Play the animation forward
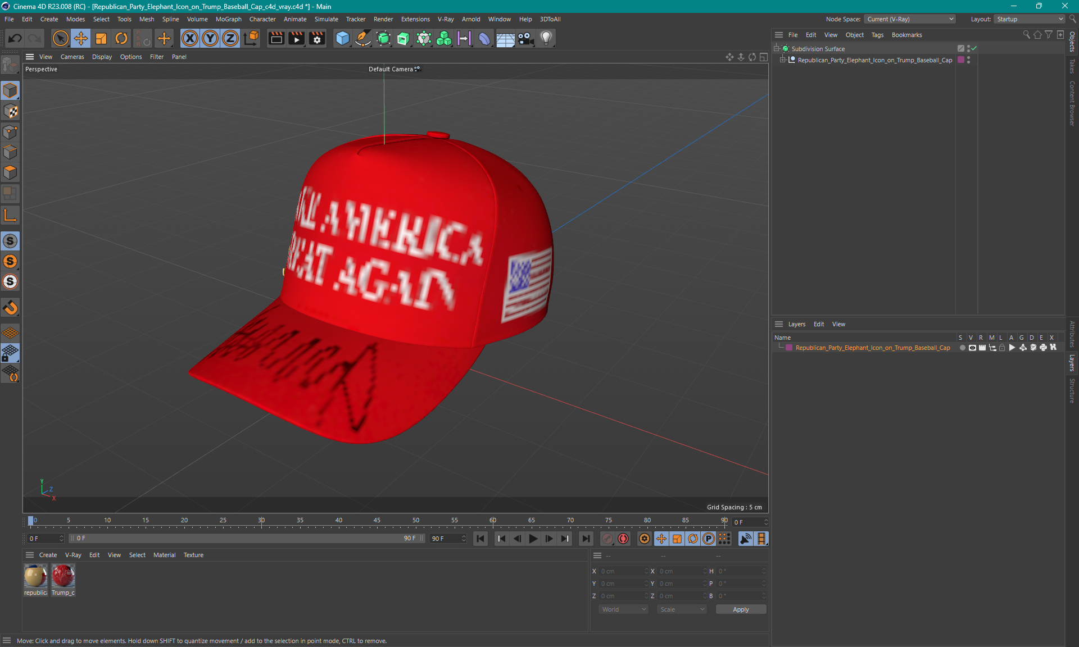1079x647 pixels. click(533, 539)
